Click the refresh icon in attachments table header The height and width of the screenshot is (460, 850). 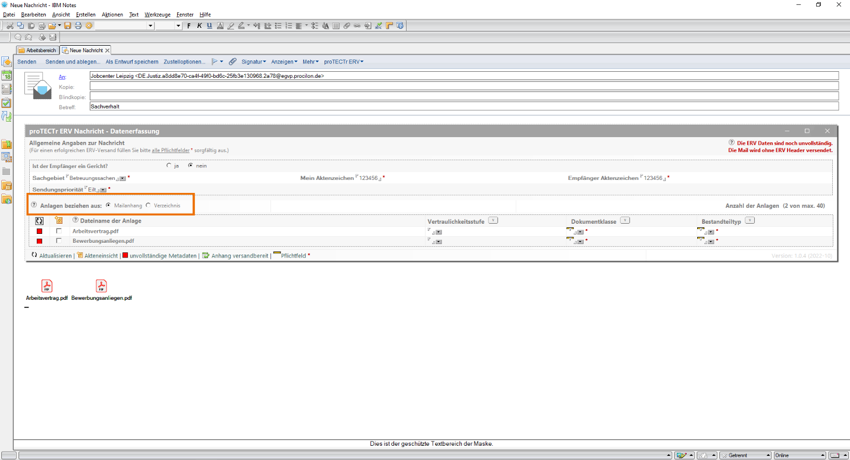[39, 221]
